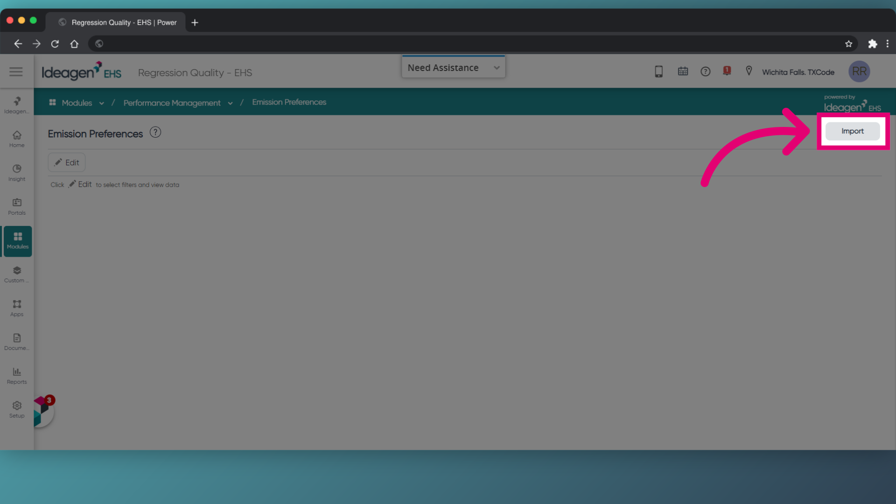Click Regression Quality - EHS header title
Screen dimensions: 896x504
point(195,73)
